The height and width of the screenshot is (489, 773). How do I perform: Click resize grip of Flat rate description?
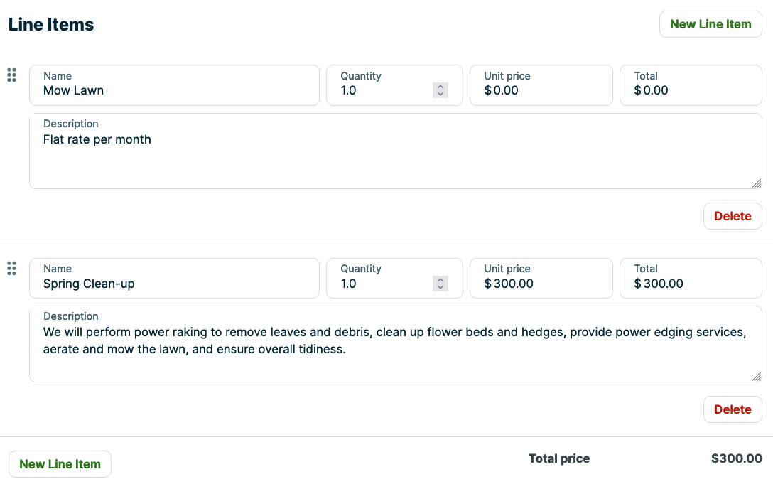757,183
